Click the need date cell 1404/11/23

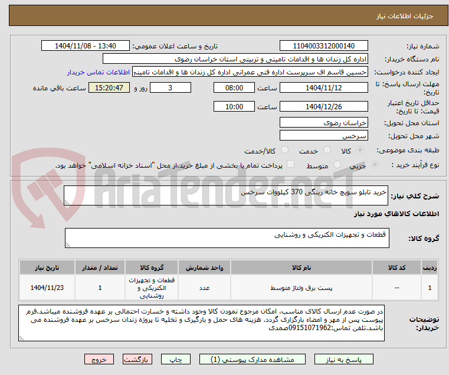coord(47,288)
